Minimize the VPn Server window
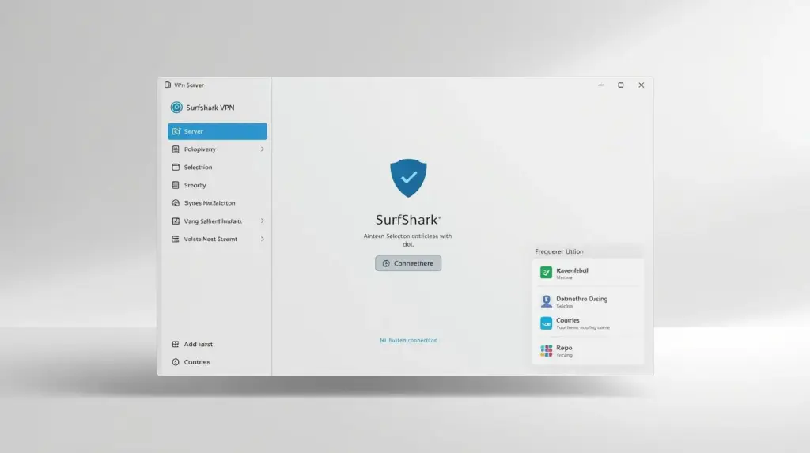Viewport: 810px width, 453px height. pyautogui.click(x=601, y=85)
